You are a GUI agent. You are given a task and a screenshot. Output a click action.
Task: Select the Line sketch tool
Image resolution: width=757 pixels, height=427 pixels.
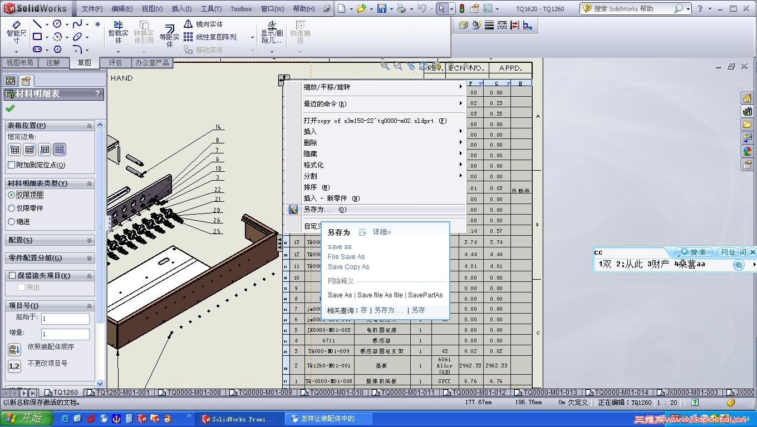coord(37,24)
